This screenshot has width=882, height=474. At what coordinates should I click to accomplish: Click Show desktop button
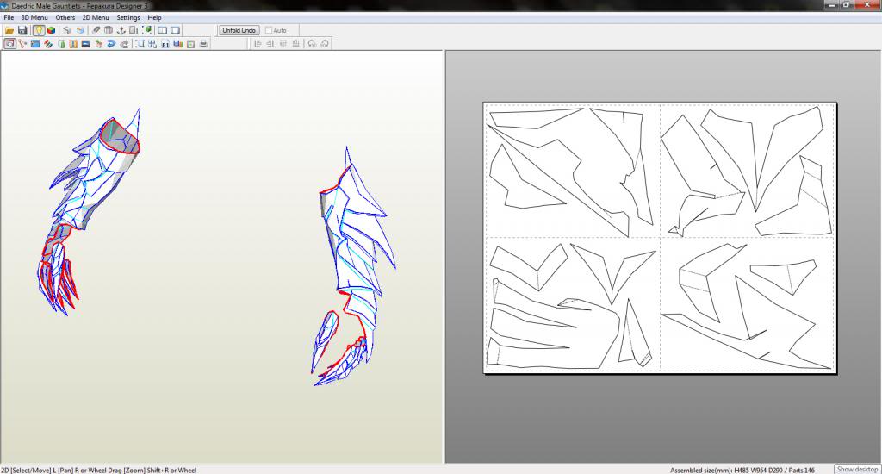(857, 469)
